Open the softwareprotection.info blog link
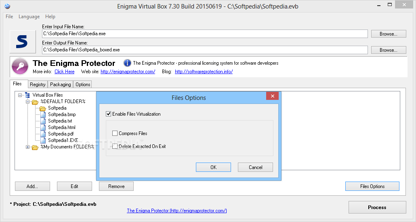Screen dimensions: 416x222 (x=204, y=72)
